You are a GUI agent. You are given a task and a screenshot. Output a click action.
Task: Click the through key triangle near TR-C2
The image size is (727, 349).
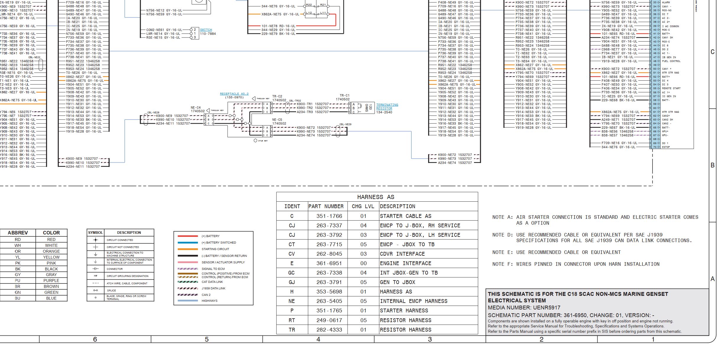pos(254,99)
